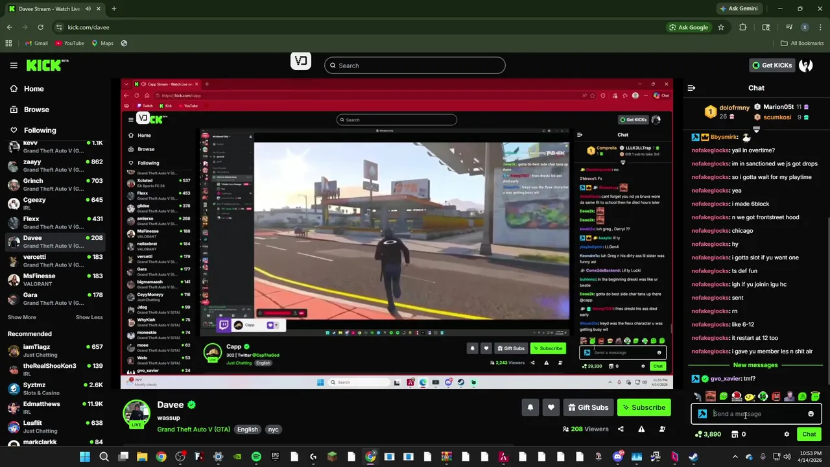Open Edmatthews recommended channel

click(54, 408)
